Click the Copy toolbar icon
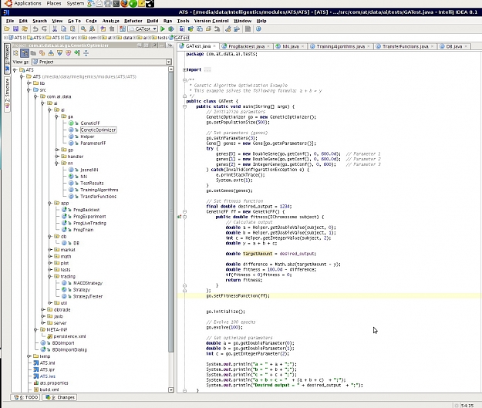 click(64, 29)
